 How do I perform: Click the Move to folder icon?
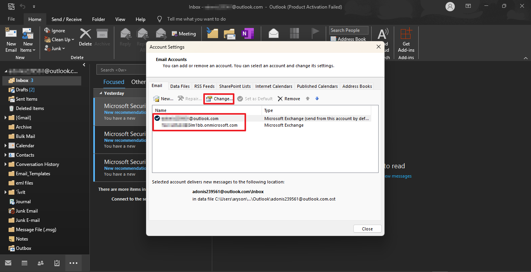212,33
